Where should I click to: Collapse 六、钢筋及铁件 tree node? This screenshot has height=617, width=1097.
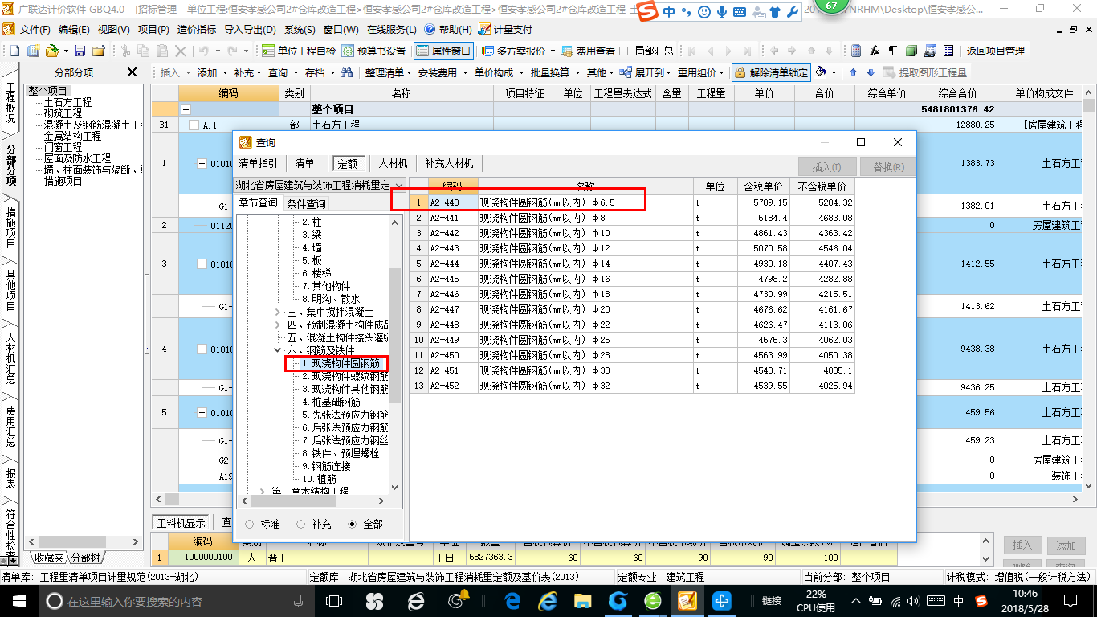pyautogui.click(x=278, y=350)
